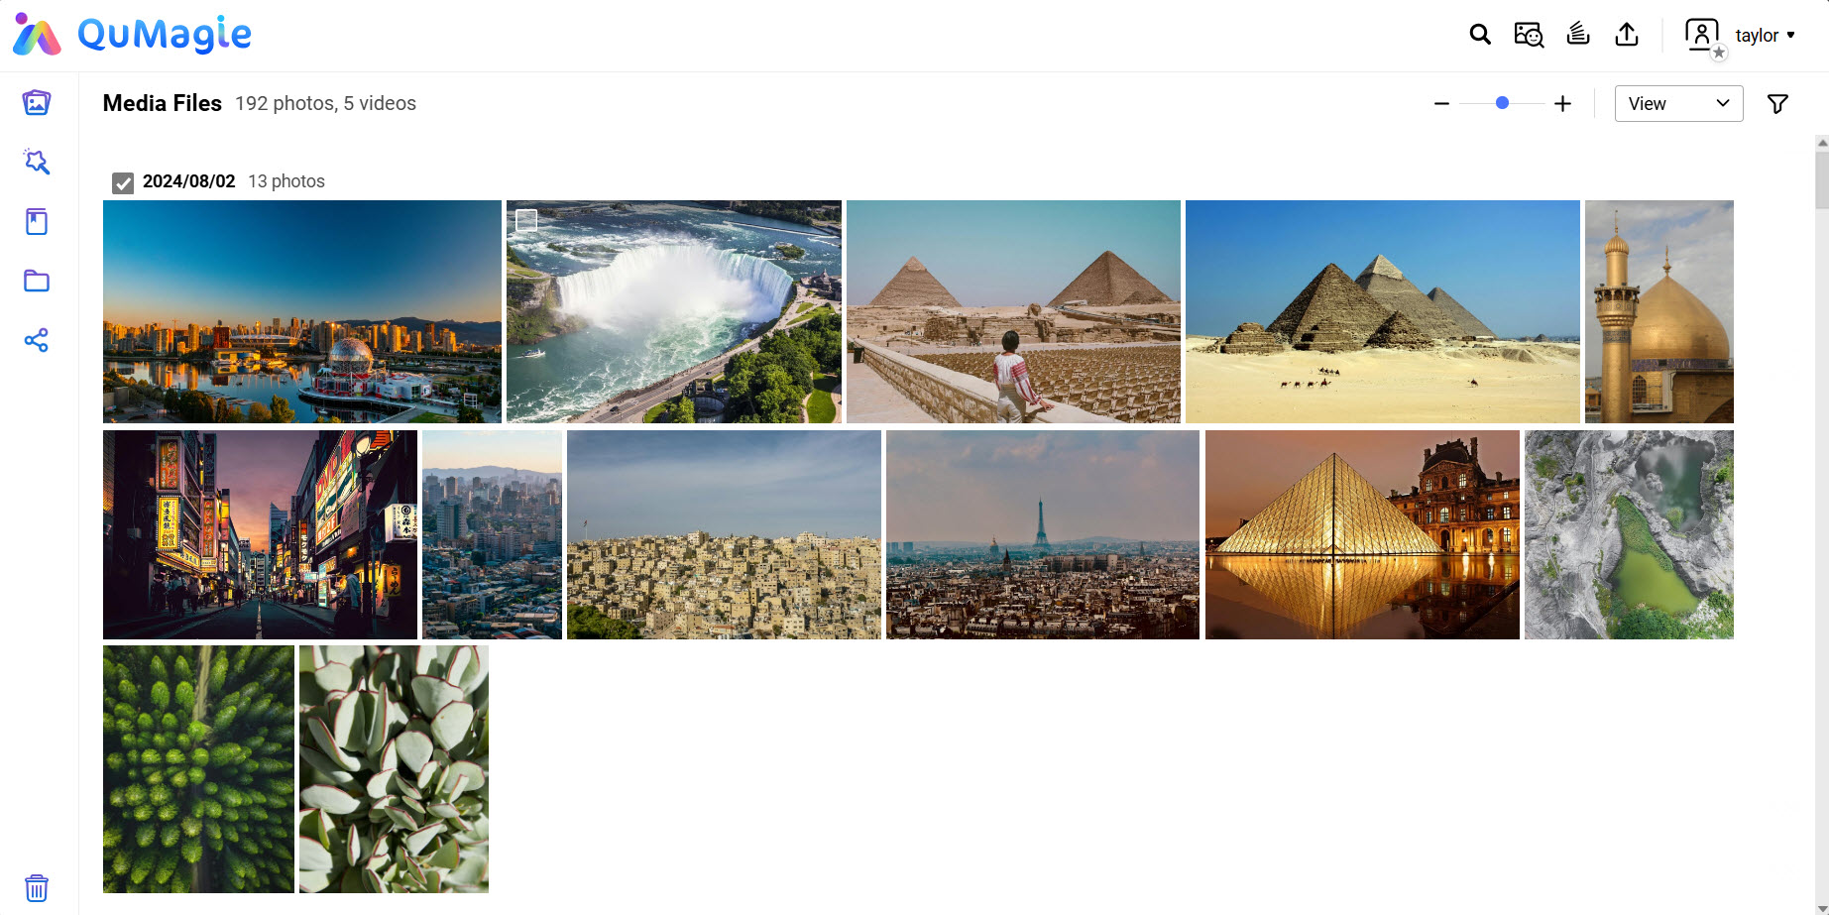Open the Photos gallery sidebar icon

(37, 103)
